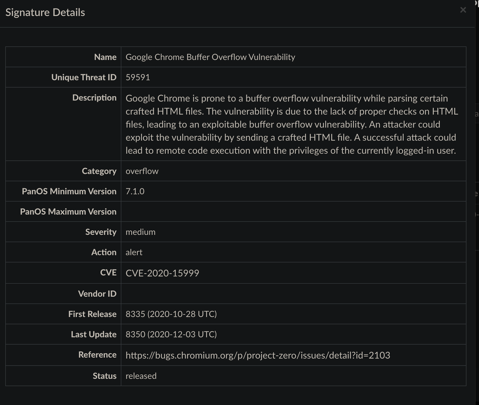This screenshot has width=479, height=405.
Task: Click the Name row label
Action: 105,57
